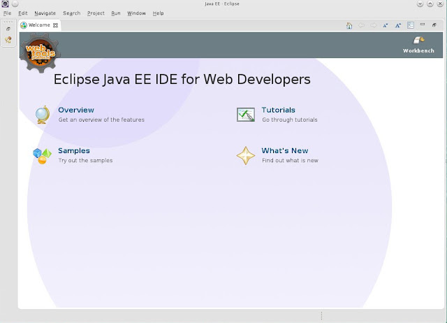This screenshot has width=447, height=323.
Task: Click the magnify font size icon
Action: coord(397,25)
